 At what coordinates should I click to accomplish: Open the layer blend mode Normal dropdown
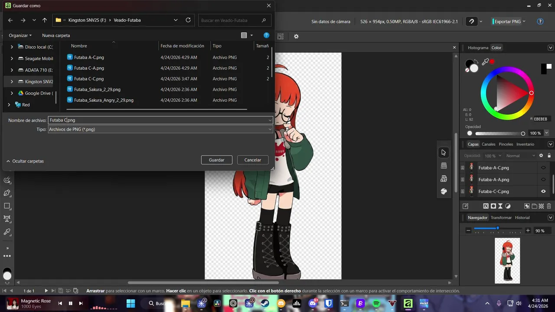click(x=521, y=156)
